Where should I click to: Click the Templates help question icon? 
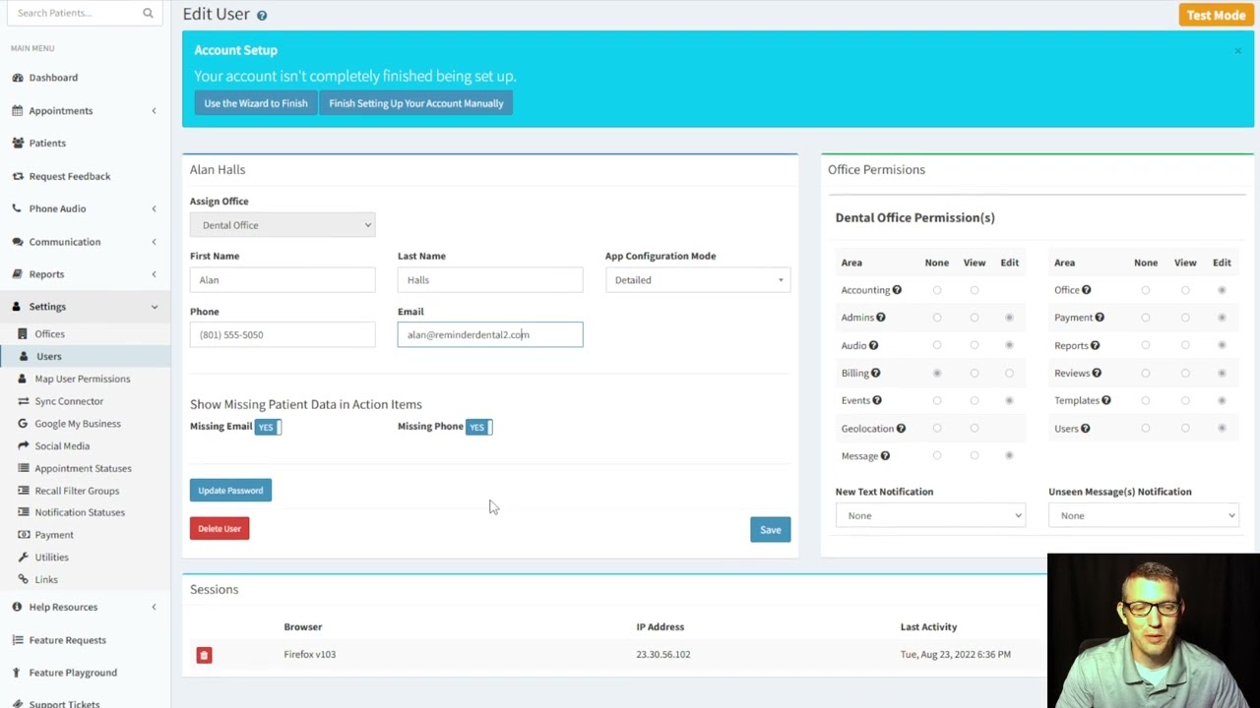click(x=1106, y=400)
